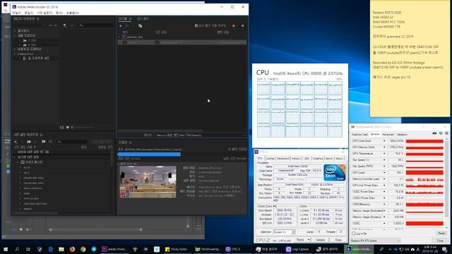Screen dimensions: 452x254
Task: Open the Help menu in Media Encoder
Action: (72, 13)
